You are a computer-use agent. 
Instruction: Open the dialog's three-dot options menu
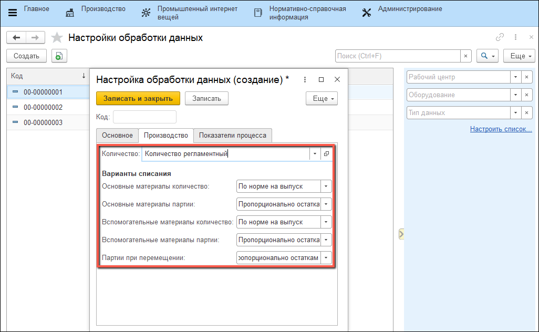[x=304, y=80]
